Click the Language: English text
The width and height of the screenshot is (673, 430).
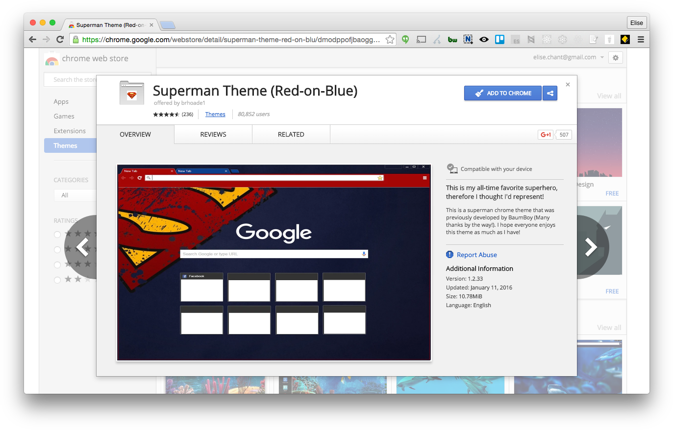click(469, 305)
